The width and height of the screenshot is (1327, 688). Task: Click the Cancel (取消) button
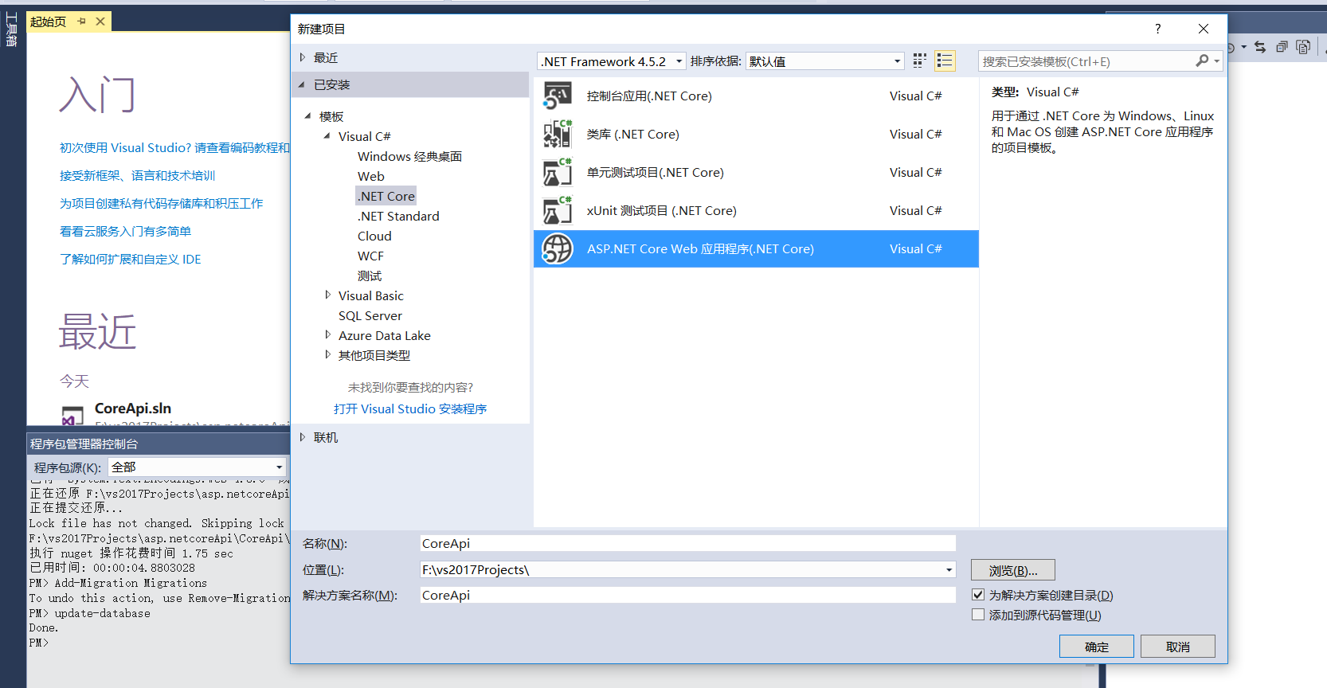(x=1178, y=647)
